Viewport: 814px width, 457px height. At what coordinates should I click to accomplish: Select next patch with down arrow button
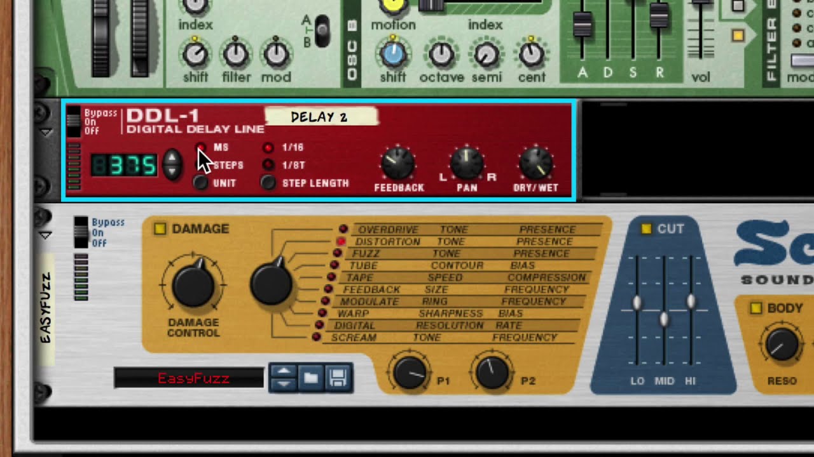[284, 384]
